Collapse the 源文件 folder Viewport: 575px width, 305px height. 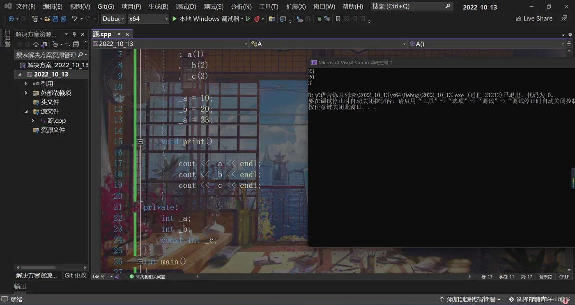coord(26,112)
